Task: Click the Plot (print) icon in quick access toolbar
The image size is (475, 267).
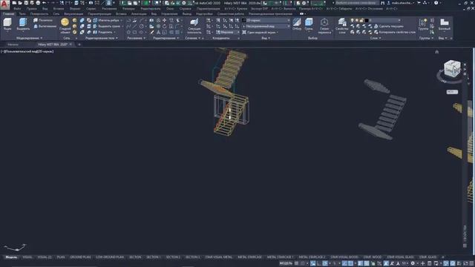Action: click(38, 3)
